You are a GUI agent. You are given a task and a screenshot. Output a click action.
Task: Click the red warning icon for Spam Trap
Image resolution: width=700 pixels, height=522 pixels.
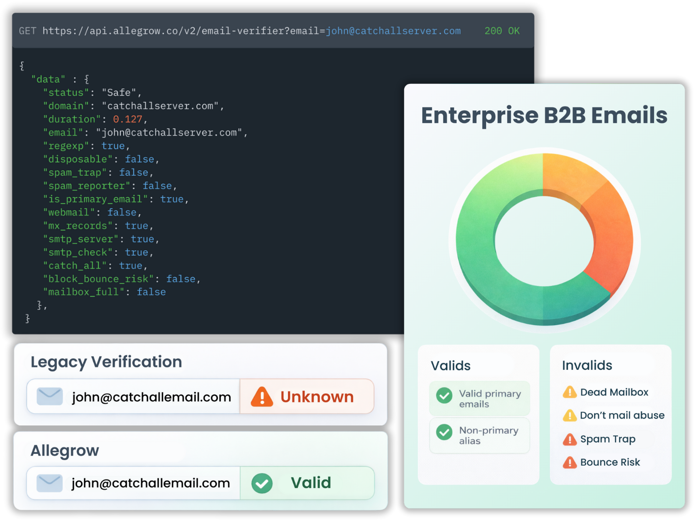pyautogui.click(x=570, y=439)
